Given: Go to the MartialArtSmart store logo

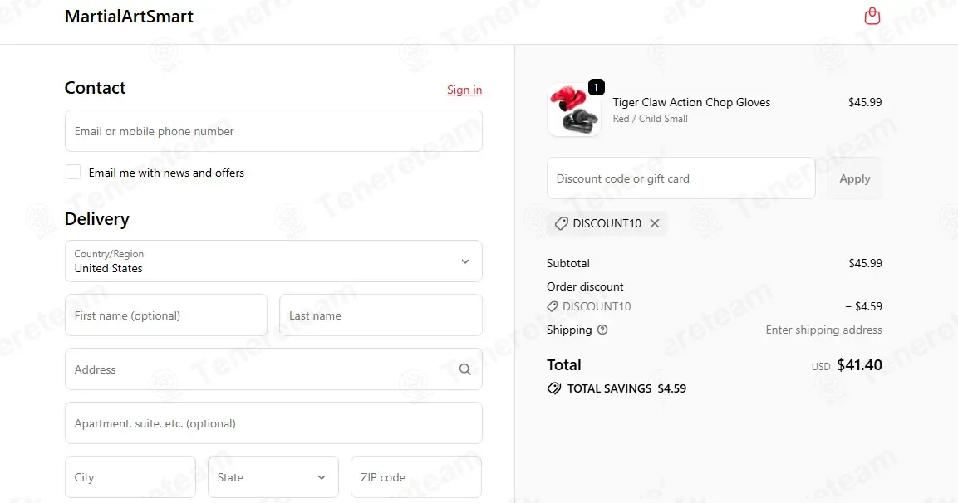Looking at the screenshot, I should click(x=129, y=17).
